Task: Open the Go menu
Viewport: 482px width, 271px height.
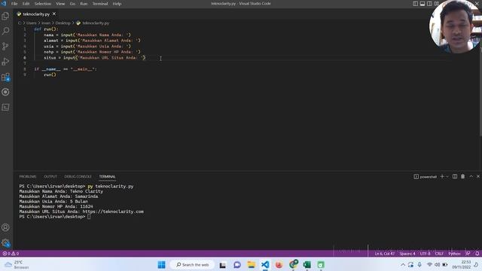Action: point(72,4)
